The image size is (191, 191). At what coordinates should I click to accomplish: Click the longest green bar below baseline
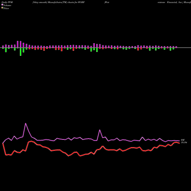[x=21, y=52]
